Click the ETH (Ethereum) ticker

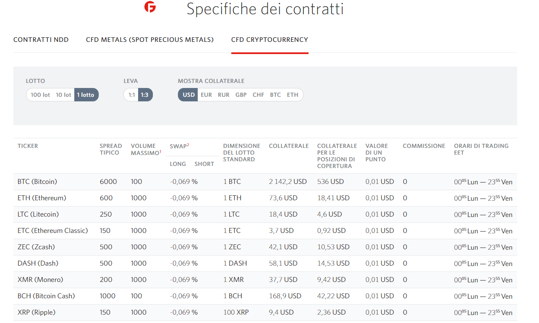(42, 198)
